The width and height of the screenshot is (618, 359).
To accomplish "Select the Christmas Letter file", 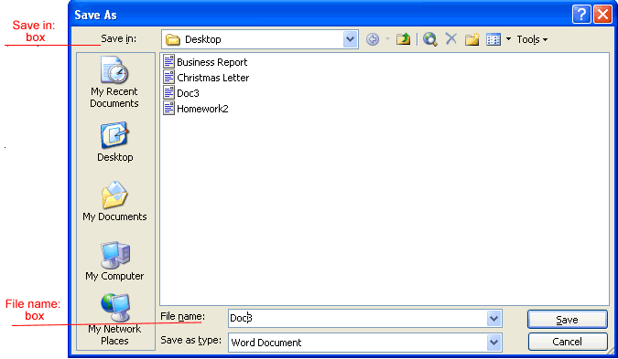I will click(x=206, y=78).
